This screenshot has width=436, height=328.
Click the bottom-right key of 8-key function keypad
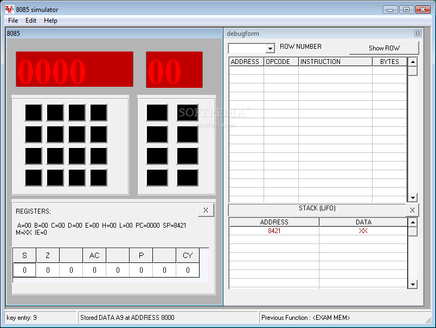coord(188,178)
